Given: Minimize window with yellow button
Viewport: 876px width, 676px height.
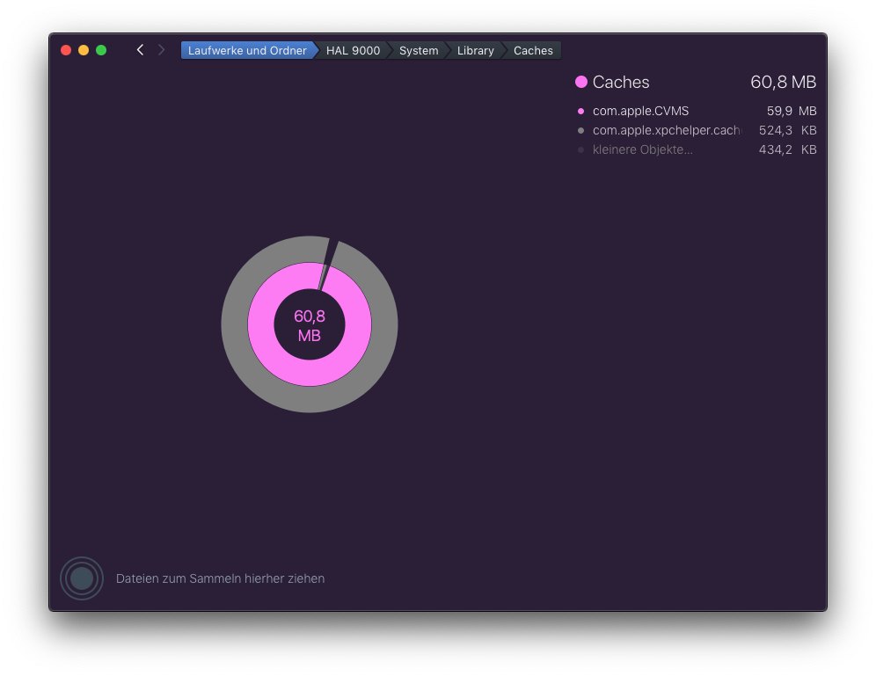Looking at the screenshot, I should tap(84, 50).
